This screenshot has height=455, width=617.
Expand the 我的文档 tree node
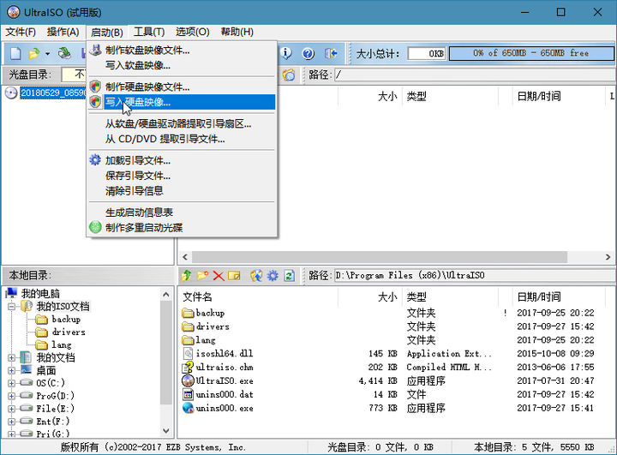[x=11, y=358]
